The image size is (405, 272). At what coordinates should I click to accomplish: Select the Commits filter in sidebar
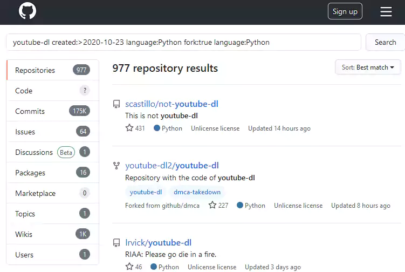click(53, 111)
